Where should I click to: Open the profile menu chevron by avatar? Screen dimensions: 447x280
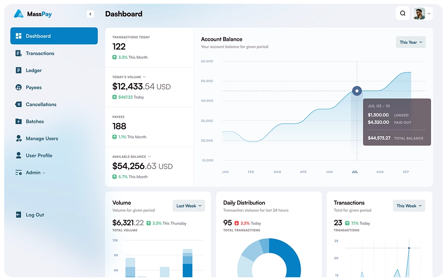[x=429, y=14]
